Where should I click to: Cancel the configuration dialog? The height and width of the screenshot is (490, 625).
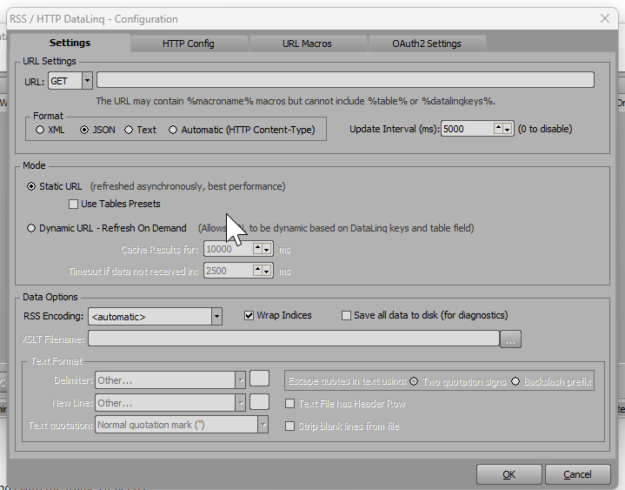577,474
